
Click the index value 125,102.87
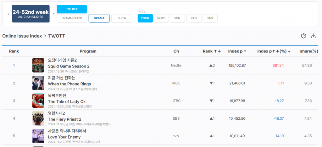tap(237, 66)
